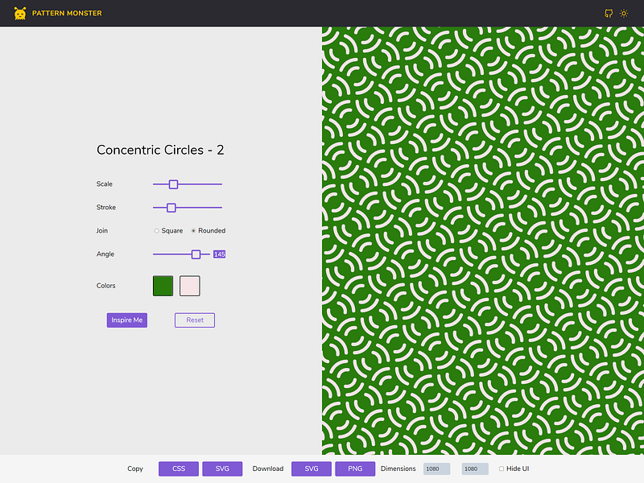Viewport: 644px width, 483px height.
Task: Select the Square join radio button
Action: pos(155,231)
